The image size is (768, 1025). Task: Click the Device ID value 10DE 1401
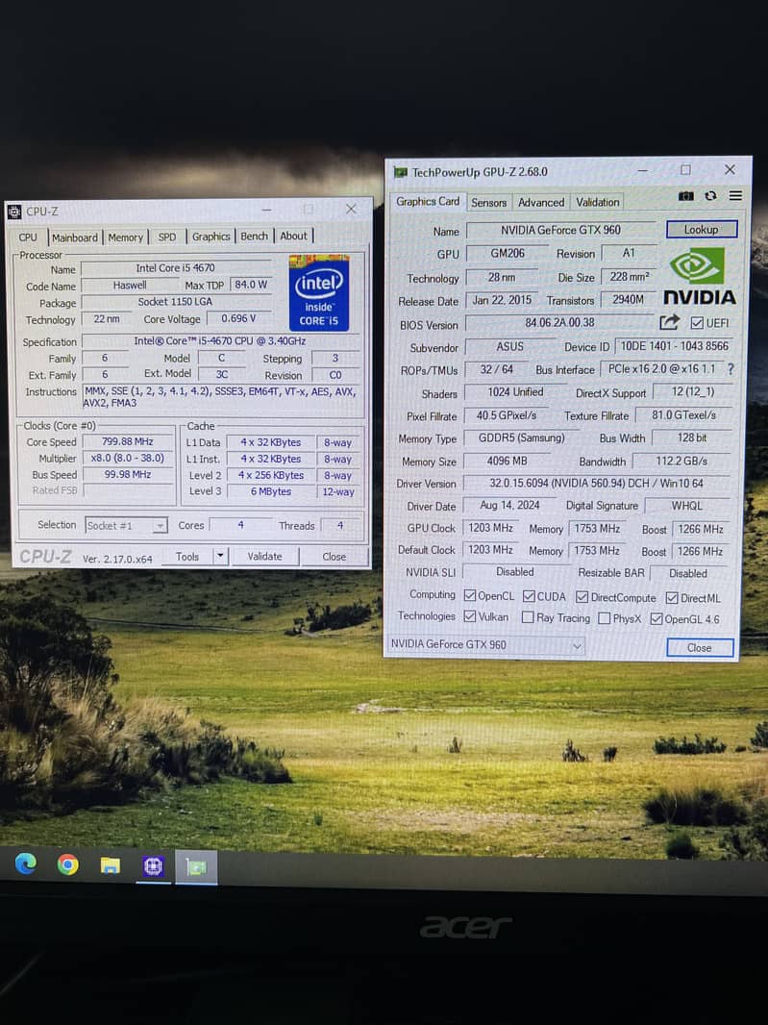(674, 346)
